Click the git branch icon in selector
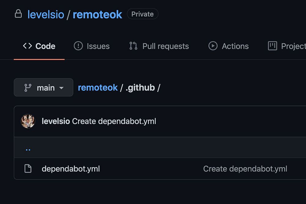The width and height of the screenshot is (306, 204). [x=28, y=88]
